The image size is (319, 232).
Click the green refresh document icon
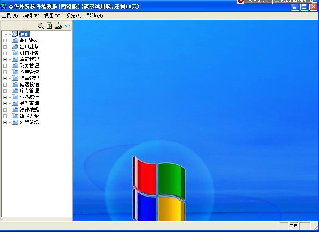[x=49, y=26]
